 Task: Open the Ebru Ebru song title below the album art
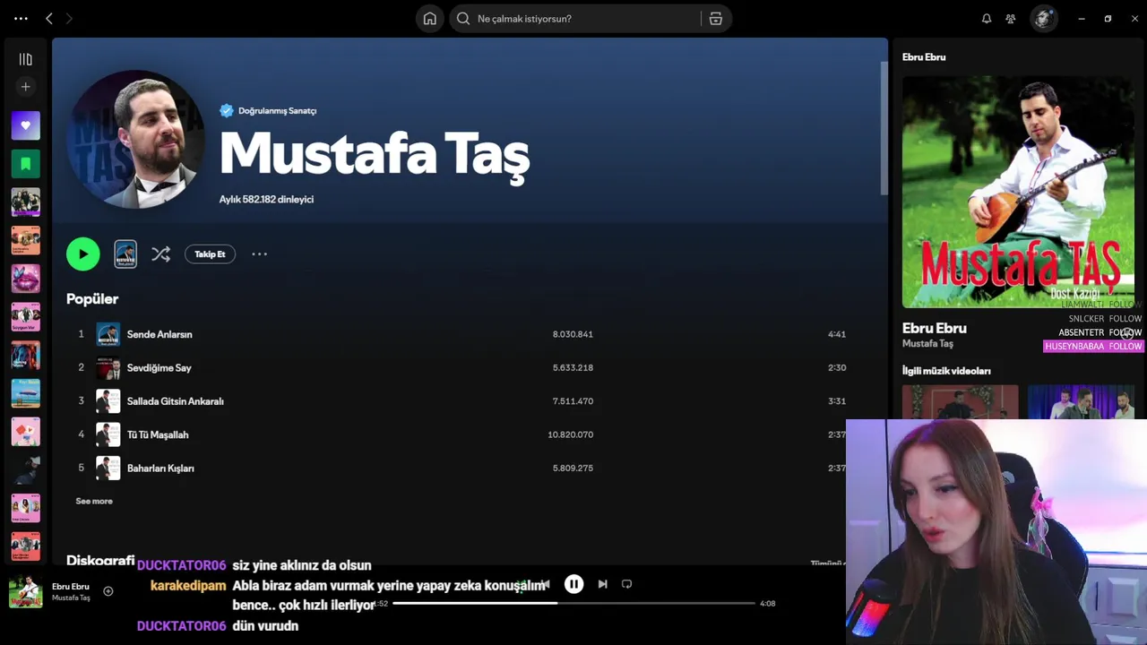tap(934, 328)
